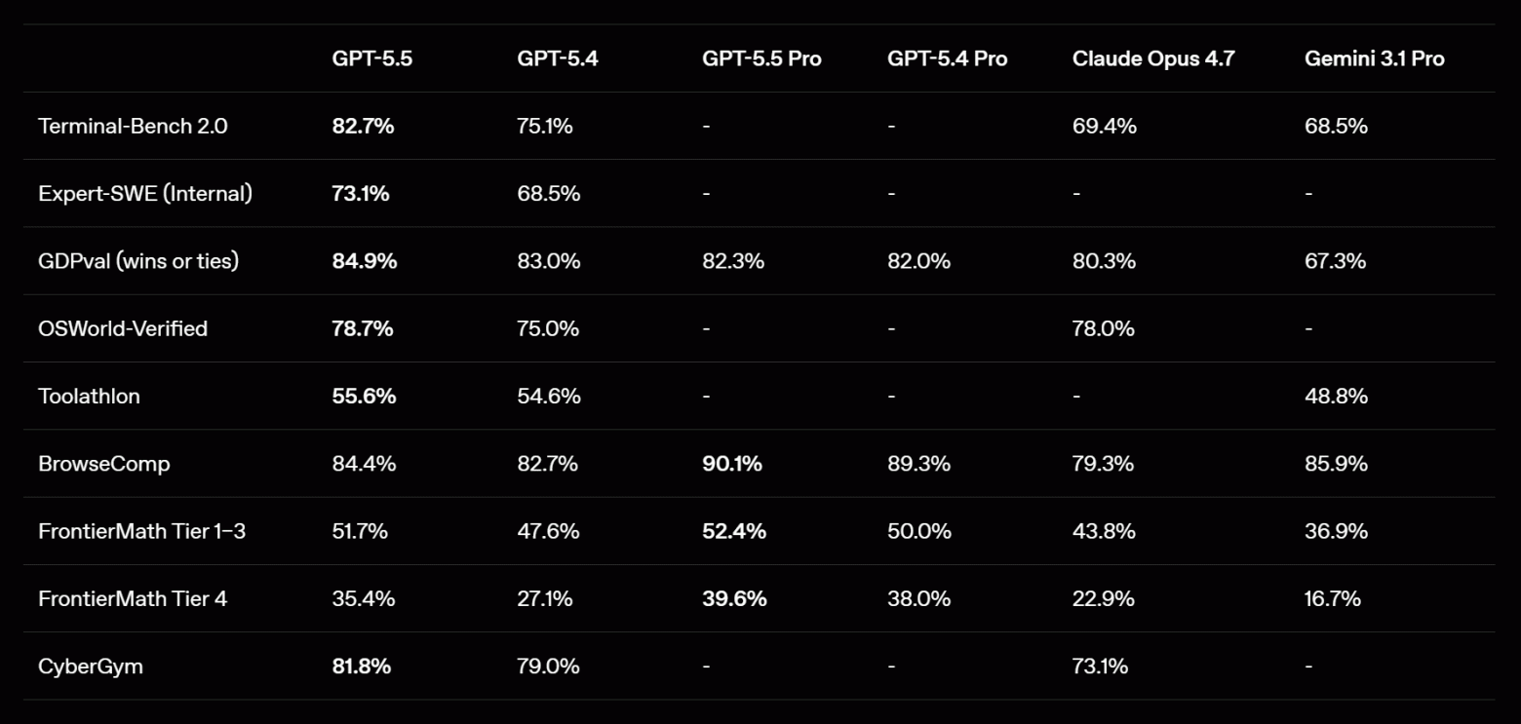Click the GPT-5.5 column header
Screen dimensions: 1521x724
pos(371,58)
